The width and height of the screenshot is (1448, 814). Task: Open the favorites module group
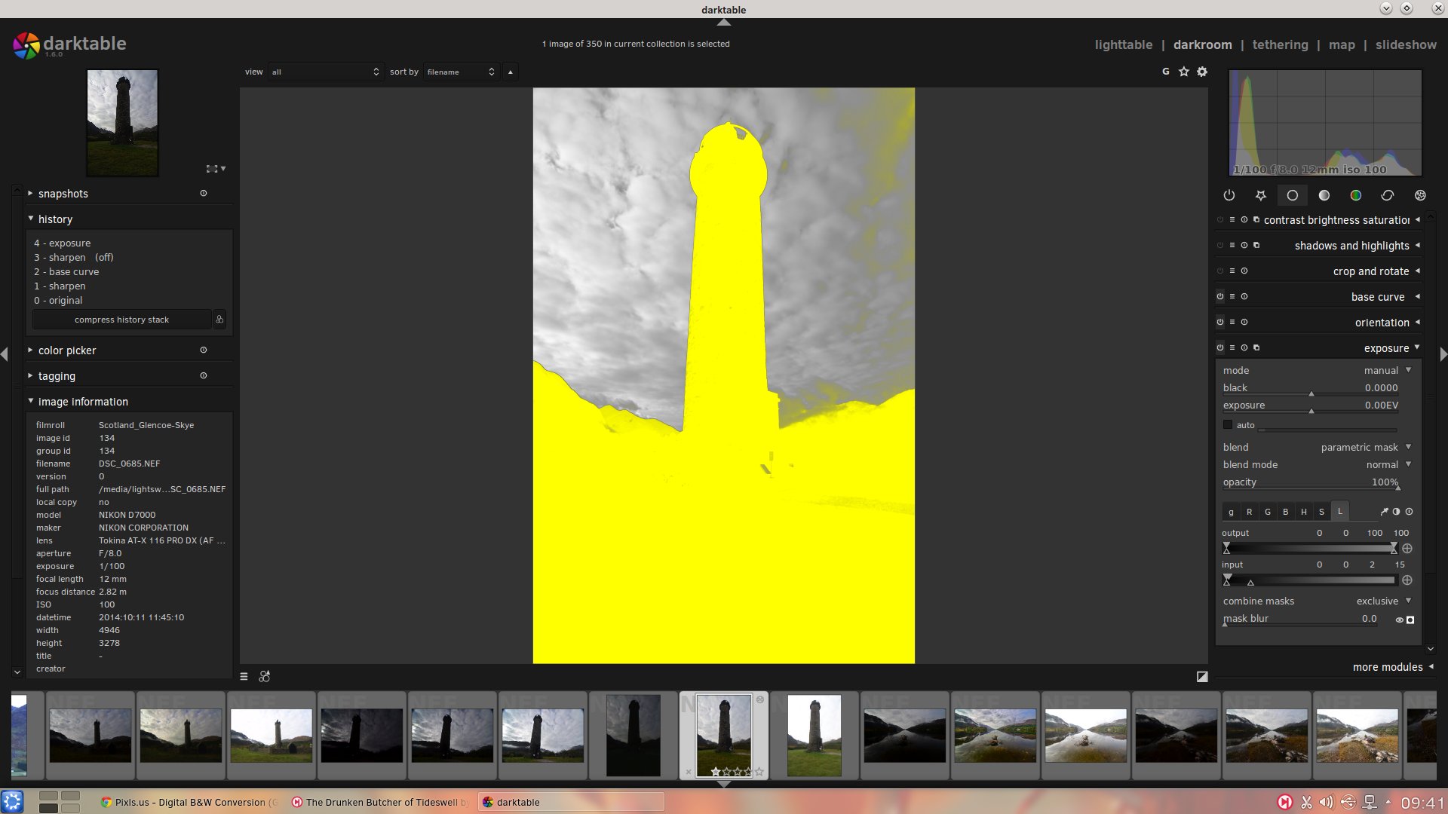(1261, 195)
